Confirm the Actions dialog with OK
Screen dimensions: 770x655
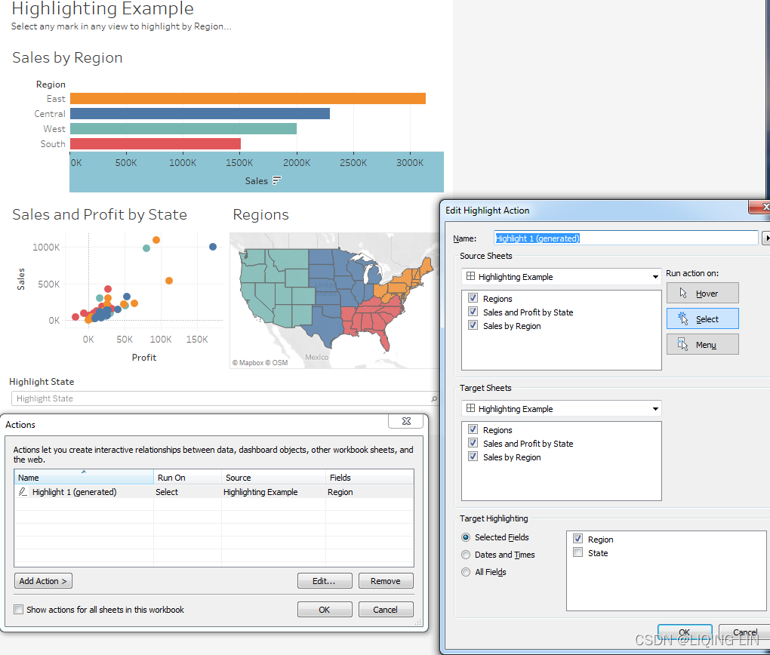pyautogui.click(x=325, y=609)
